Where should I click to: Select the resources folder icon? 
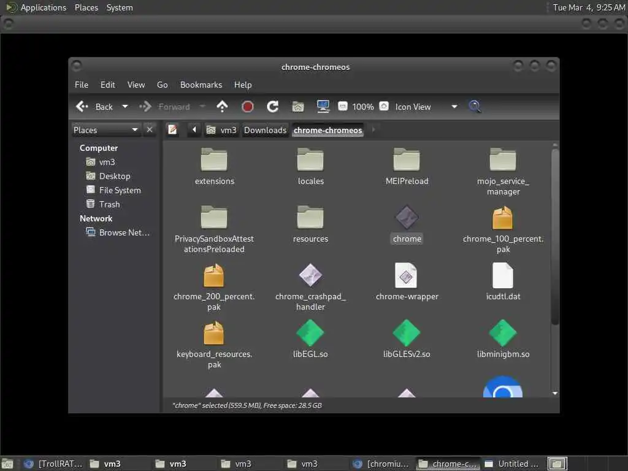tap(310, 218)
